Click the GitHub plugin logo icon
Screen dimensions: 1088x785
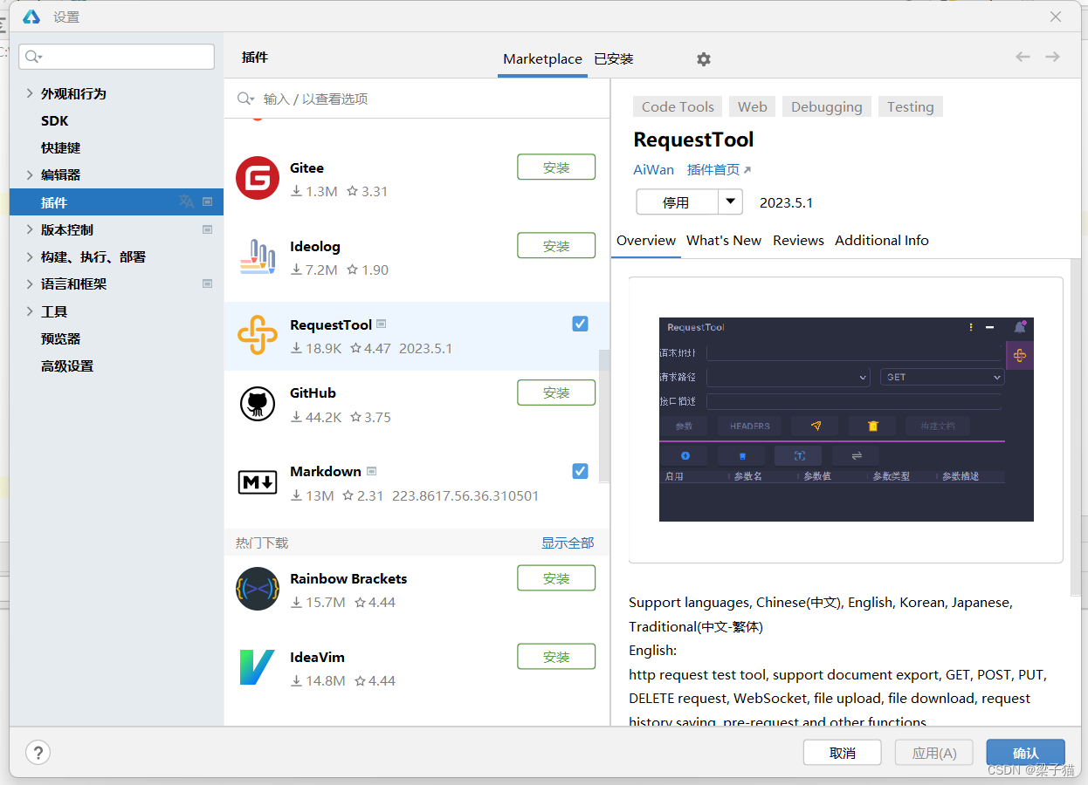(x=258, y=404)
